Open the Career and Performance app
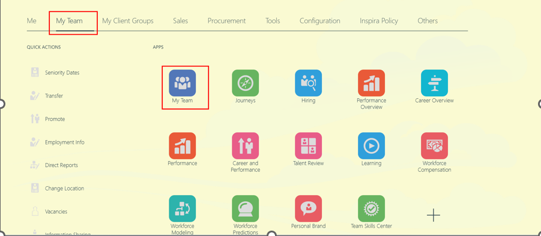Screen dimensions: 541x236 pos(246,146)
